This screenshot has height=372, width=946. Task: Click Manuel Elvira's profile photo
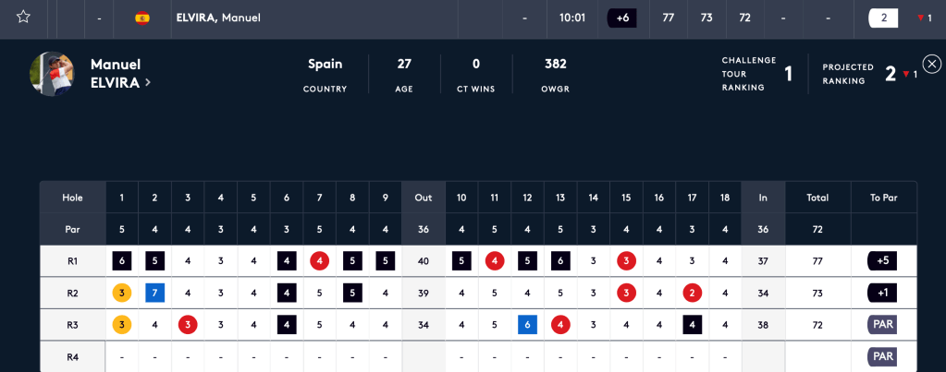click(52, 74)
